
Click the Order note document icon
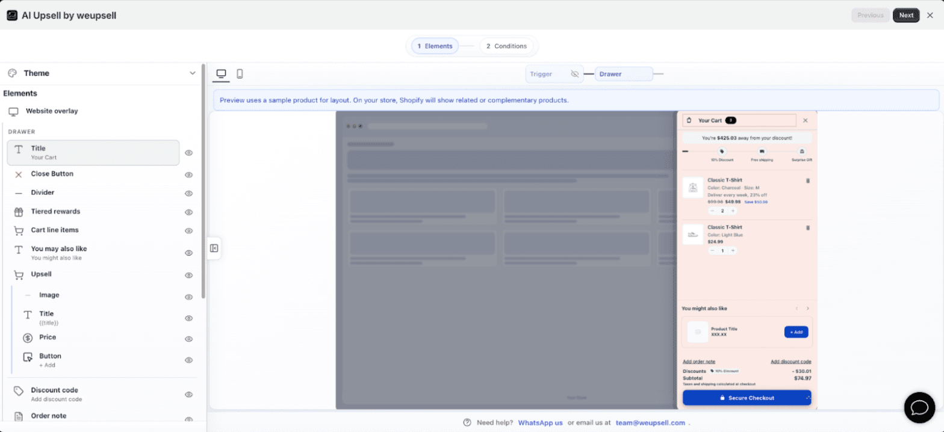[x=19, y=416]
